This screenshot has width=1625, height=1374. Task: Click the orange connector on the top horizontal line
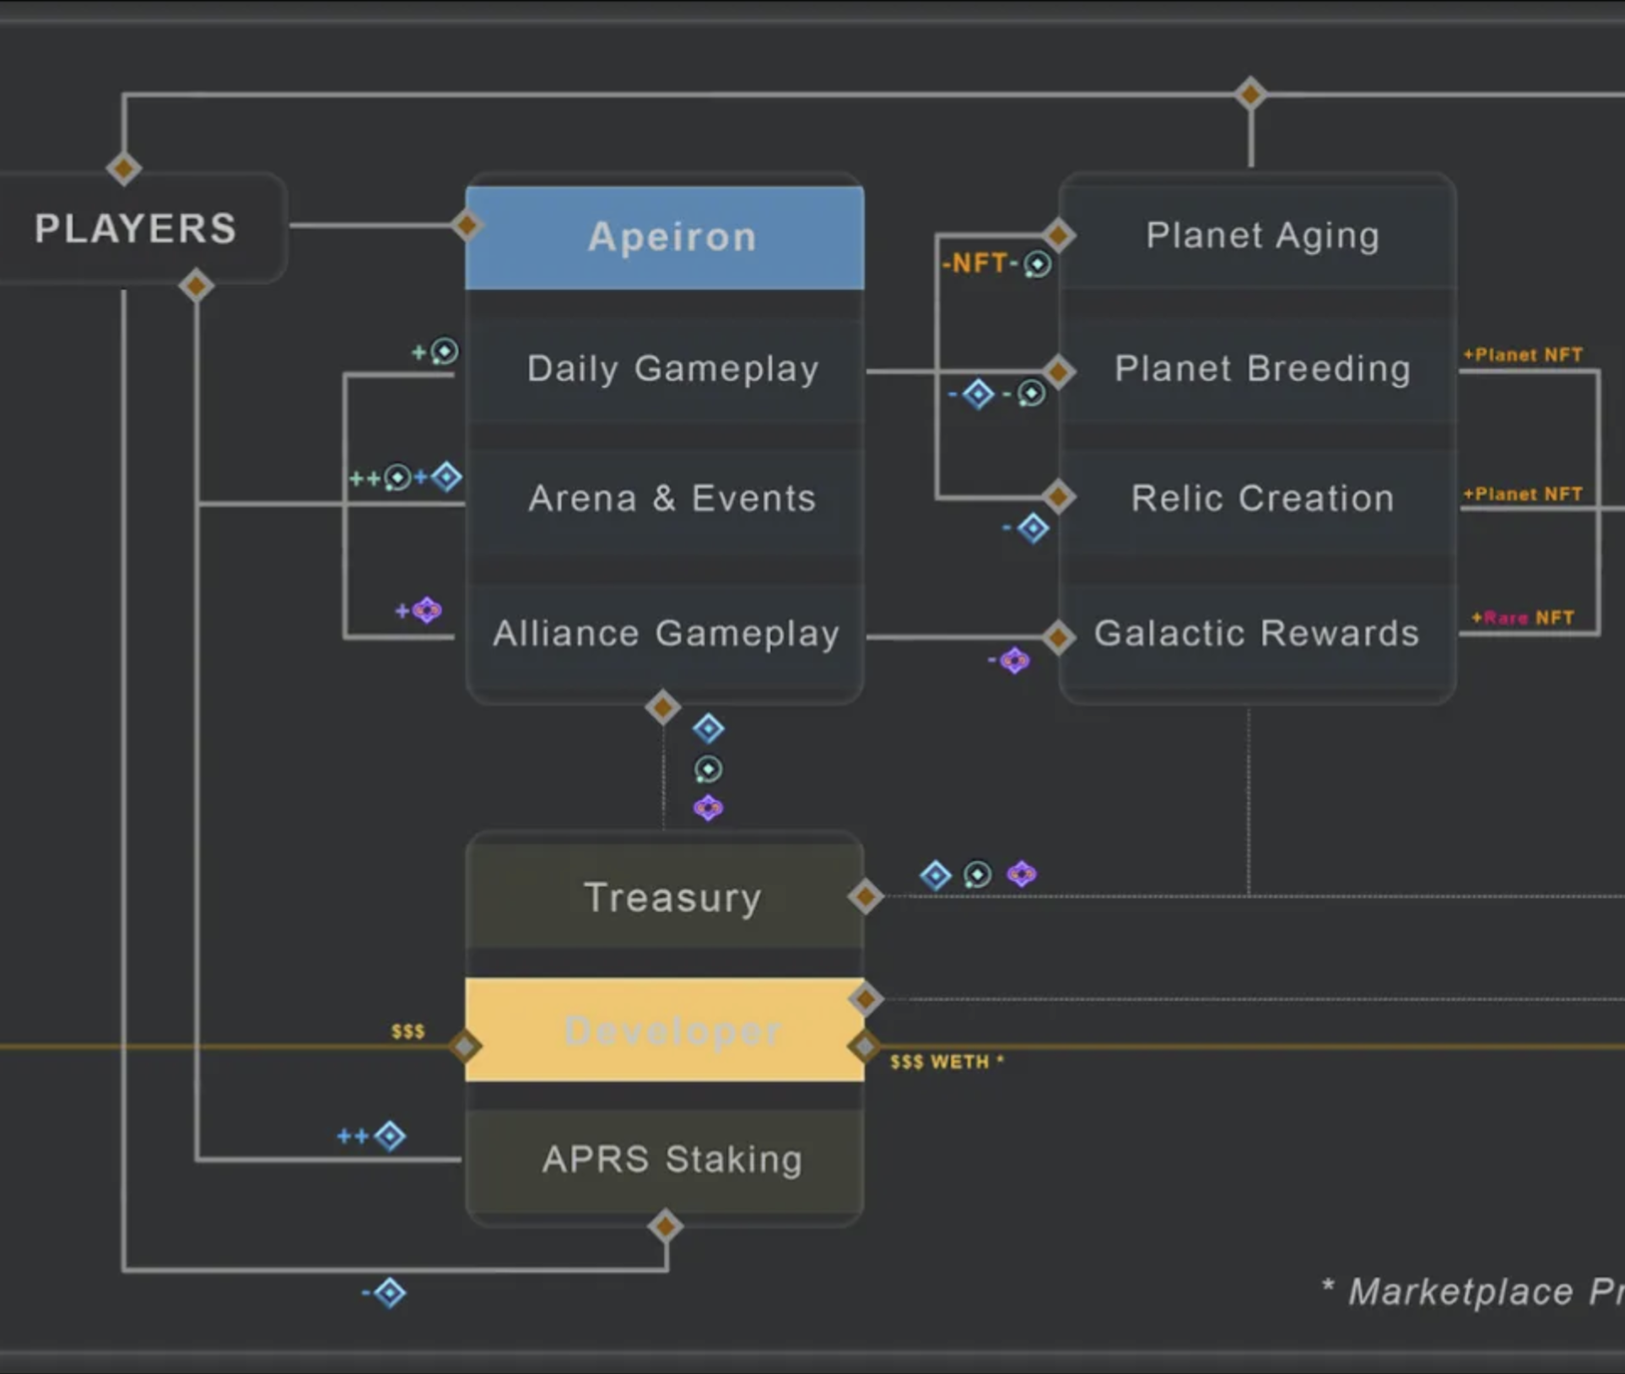[1250, 93]
